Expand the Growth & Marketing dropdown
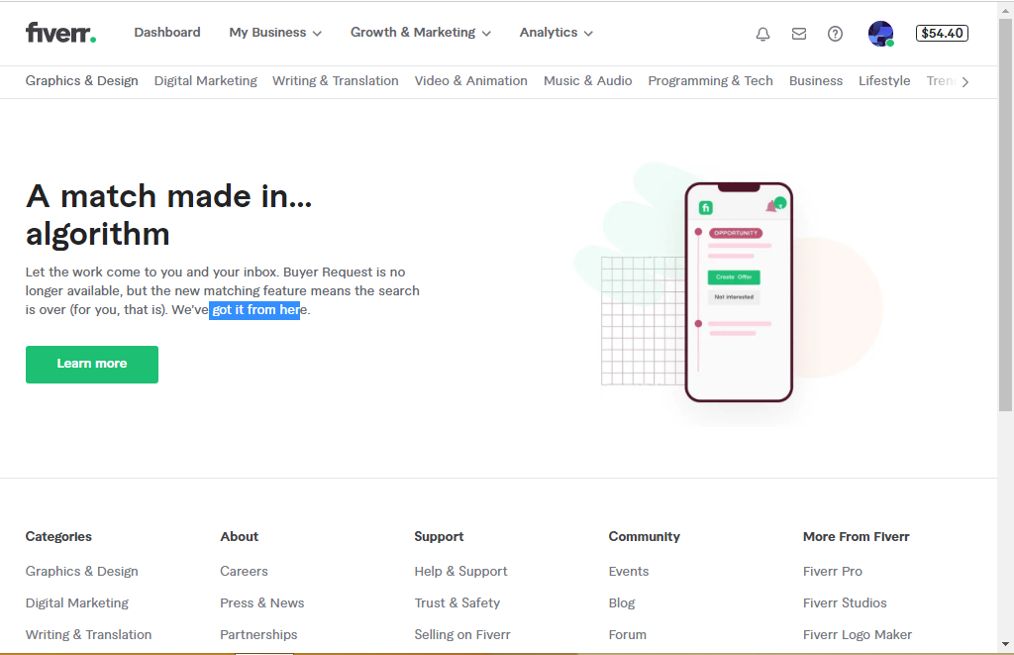The width and height of the screenshot is (1014, 655). [x=421, y=33]
